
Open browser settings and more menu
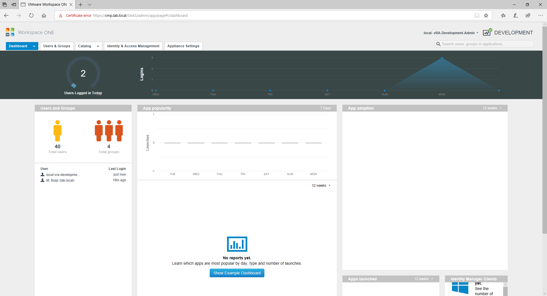pos(540,16)
